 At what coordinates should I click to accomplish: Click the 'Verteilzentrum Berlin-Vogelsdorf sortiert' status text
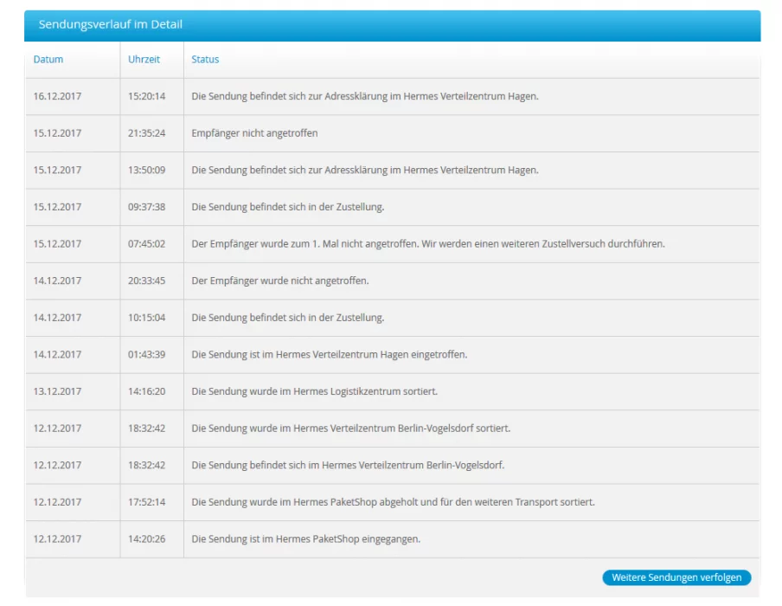pos(350,429)
